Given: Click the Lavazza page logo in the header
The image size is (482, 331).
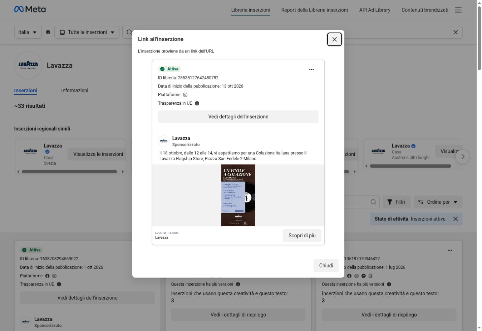Looking at the screenshot, I should click(29, 65).
